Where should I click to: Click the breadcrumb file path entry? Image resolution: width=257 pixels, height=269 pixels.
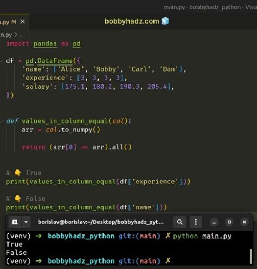pos(6,35)
